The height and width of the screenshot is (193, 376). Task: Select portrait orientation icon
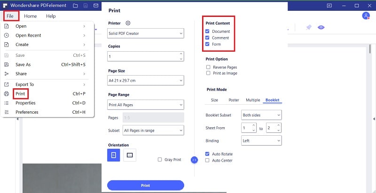pos(113,155)
